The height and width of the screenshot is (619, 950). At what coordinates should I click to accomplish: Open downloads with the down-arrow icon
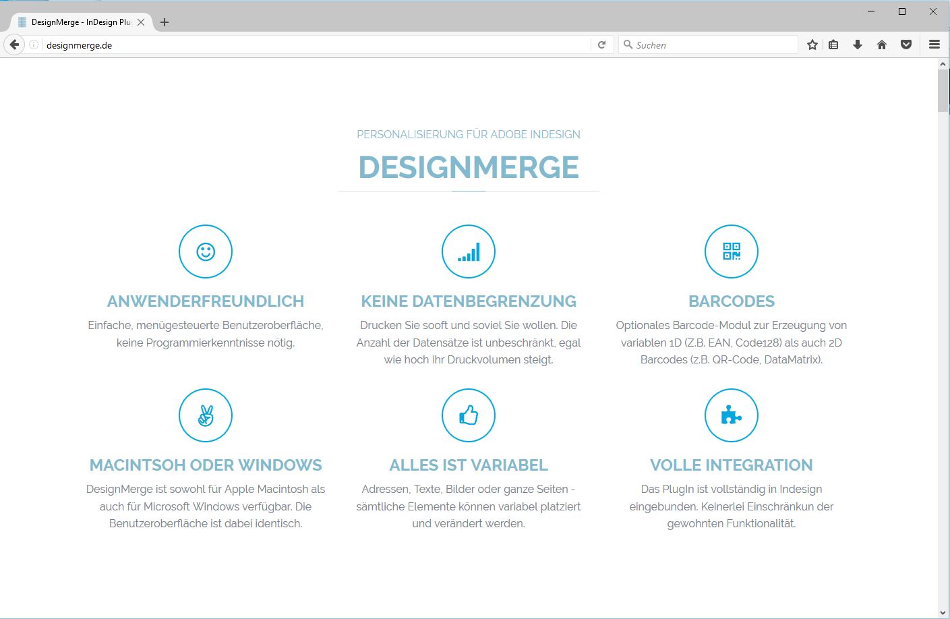click(x=858, y=45)
